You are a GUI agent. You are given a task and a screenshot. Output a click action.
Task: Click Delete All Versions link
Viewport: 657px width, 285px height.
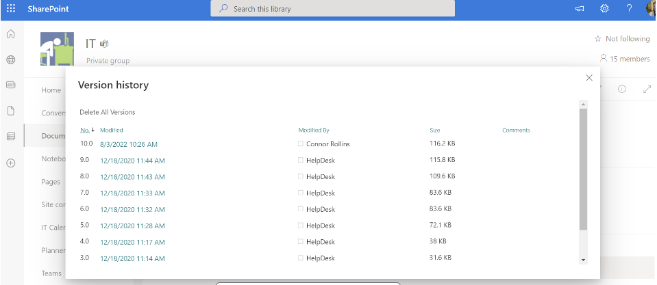[108, 112]
